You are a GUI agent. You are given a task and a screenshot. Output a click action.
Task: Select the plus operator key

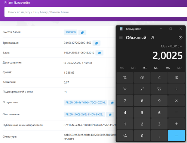tap(177, 124)
